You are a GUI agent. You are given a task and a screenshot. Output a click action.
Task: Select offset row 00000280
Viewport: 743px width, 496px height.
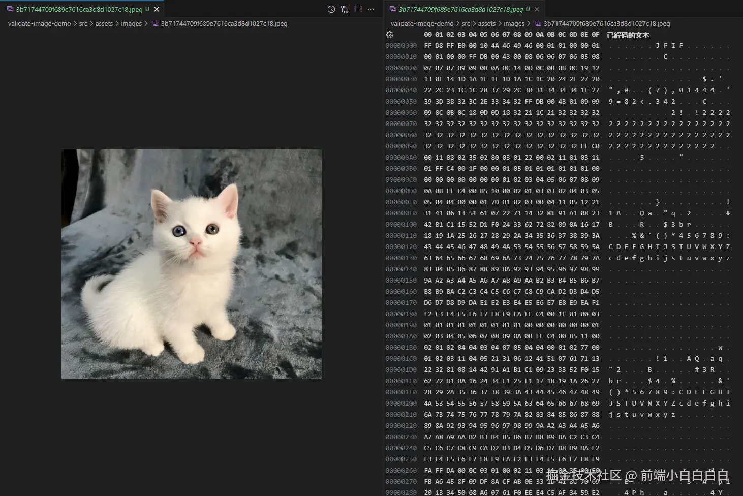point(401,493)
